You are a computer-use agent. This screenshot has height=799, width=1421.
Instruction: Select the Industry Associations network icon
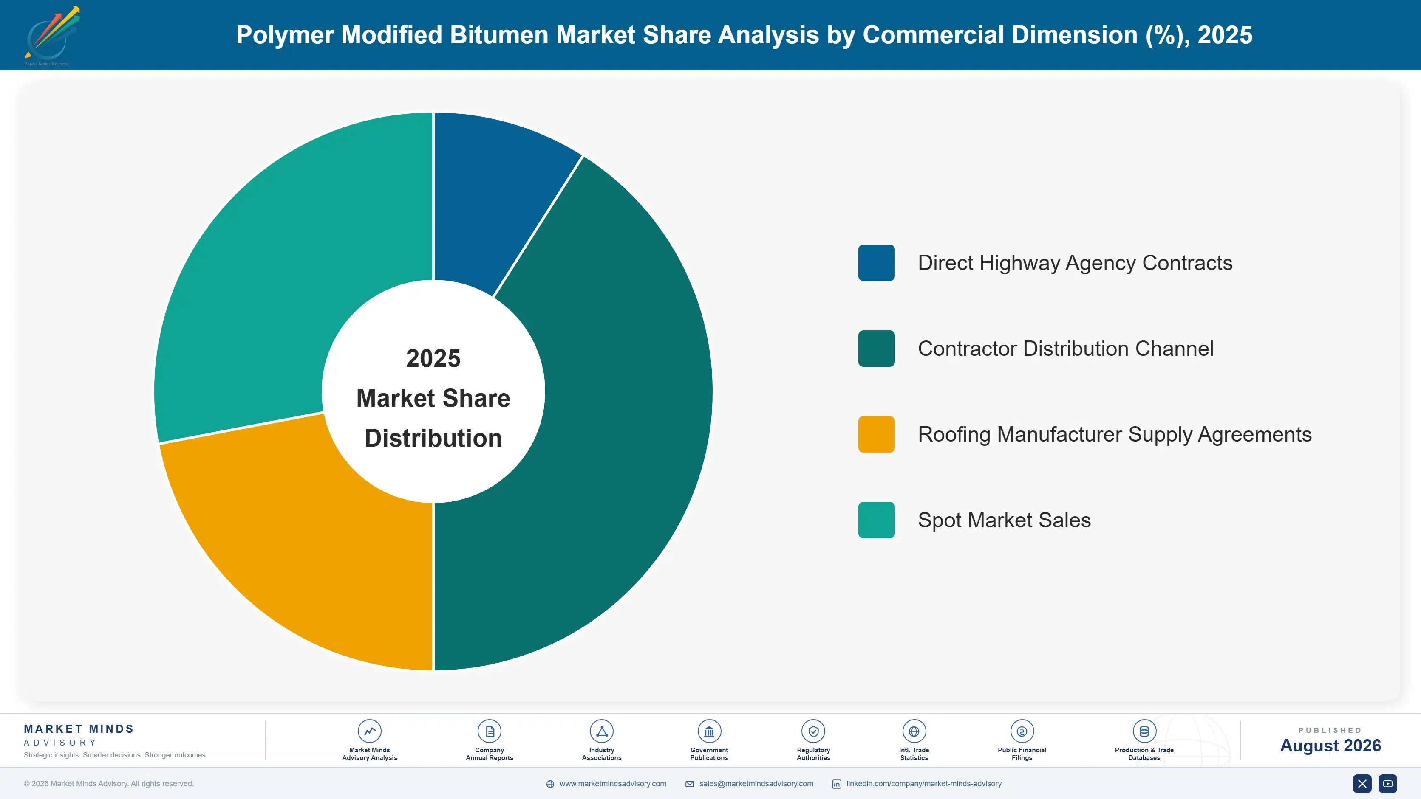[601, 731]
